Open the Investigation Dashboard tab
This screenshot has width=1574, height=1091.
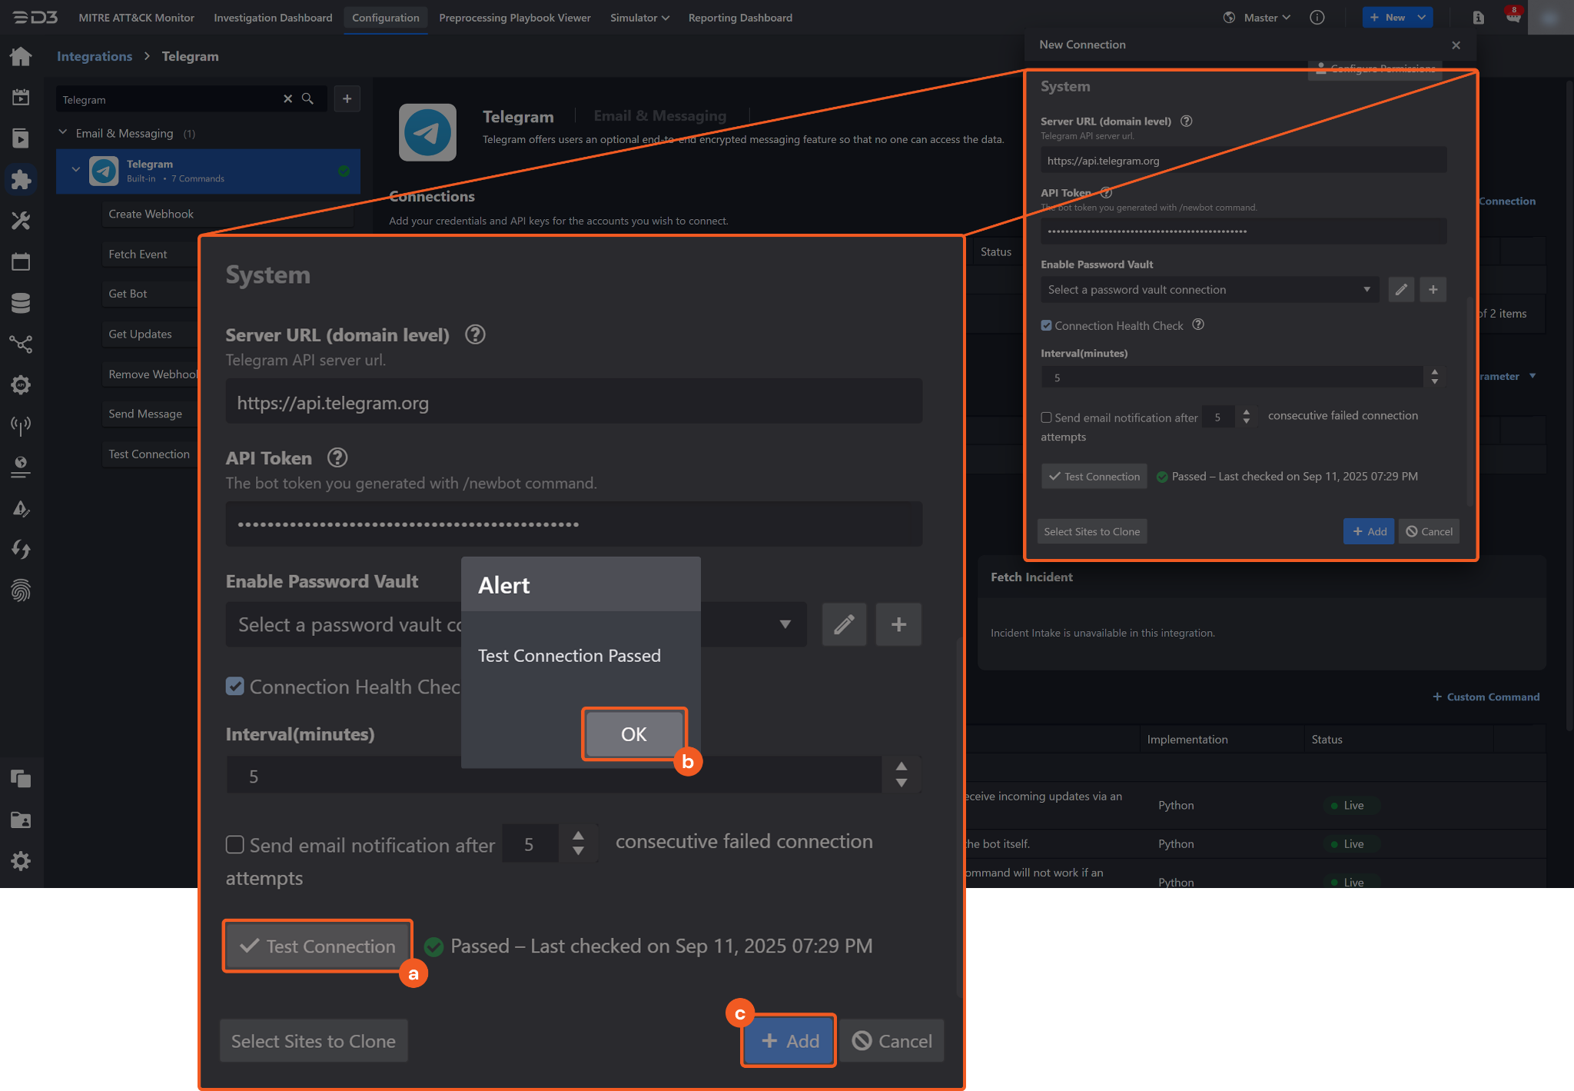click(273, 17)
